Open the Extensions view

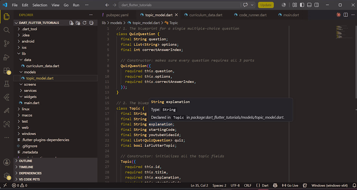coord(6,70)
